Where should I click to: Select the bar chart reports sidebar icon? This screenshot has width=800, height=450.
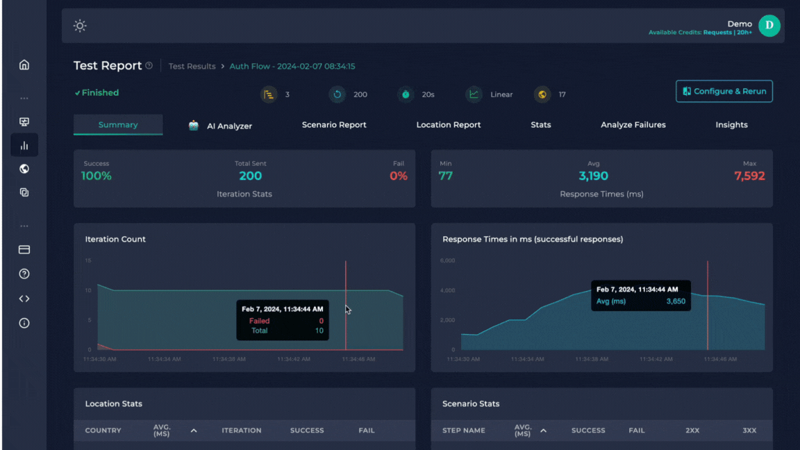pyautogui.click(x=24, y=146)
